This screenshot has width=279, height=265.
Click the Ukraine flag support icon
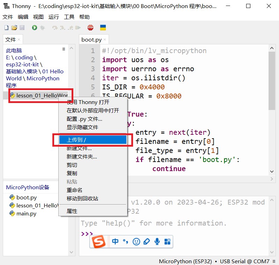tap(103, 28)
